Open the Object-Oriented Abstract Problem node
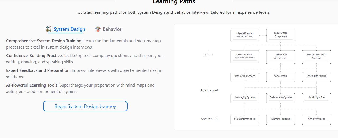Screen dimensions: 338x138 click(x=245, y=35)
